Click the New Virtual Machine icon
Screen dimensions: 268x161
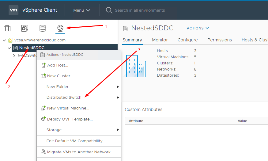(x=43, y=108)
